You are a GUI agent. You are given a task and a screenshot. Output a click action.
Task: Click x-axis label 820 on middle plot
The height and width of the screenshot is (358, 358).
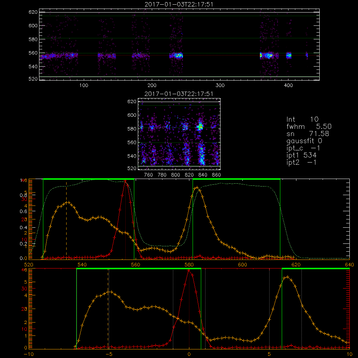pos(189,175)
